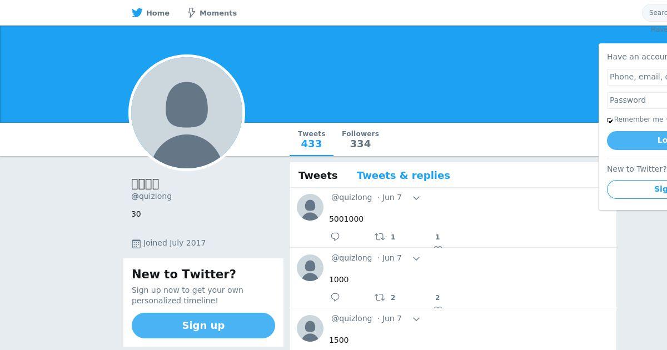Click the calendar icon beside Joined July 2017
This screenshot has height=350, width=667.
point(136,243)
